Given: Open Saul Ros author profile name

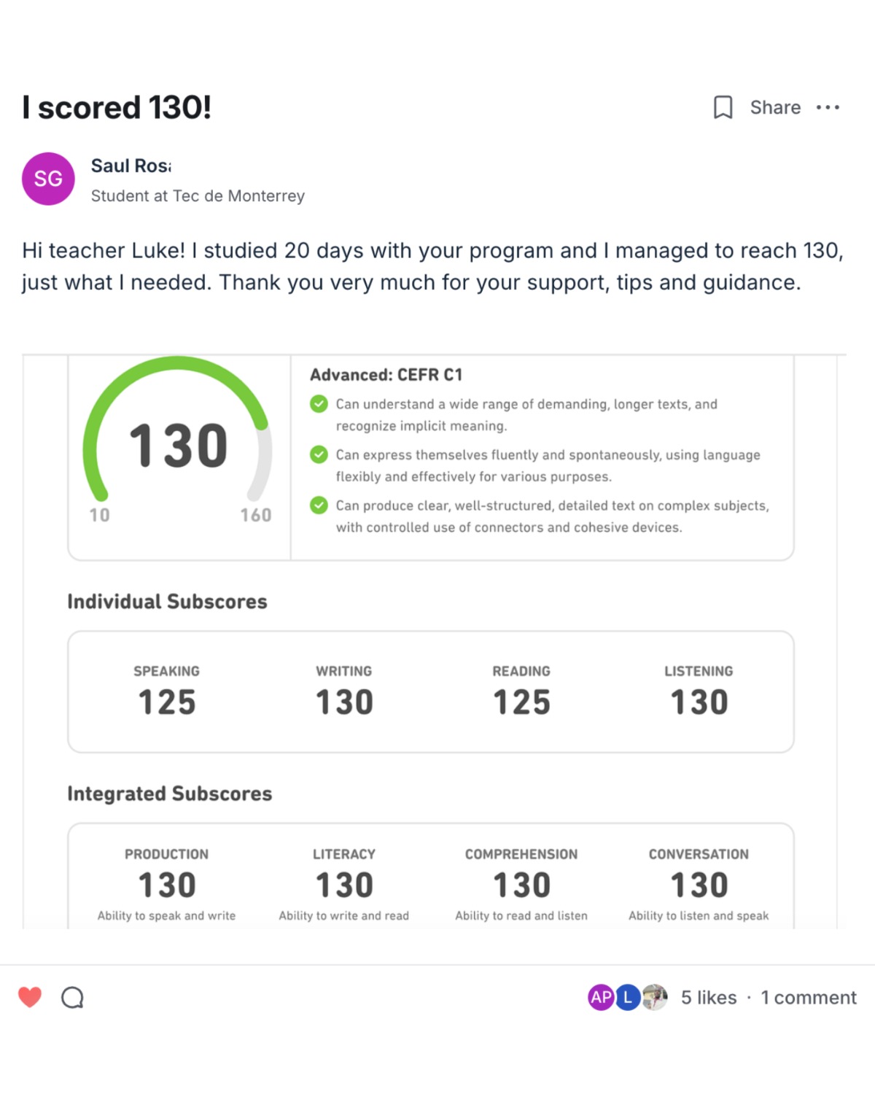Looking at the screenshot, I should (131, 166).
